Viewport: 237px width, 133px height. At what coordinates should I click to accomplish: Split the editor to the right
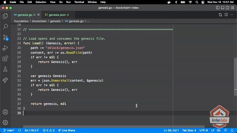pyautogui.click(x=226, y=15)
